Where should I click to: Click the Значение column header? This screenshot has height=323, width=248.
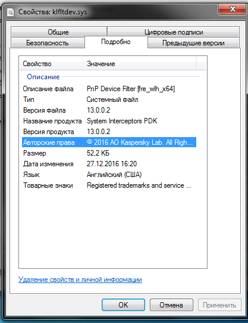[140, 64]
